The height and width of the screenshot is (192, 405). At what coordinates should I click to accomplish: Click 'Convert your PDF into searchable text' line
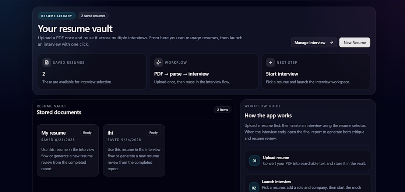click(314, 163)
